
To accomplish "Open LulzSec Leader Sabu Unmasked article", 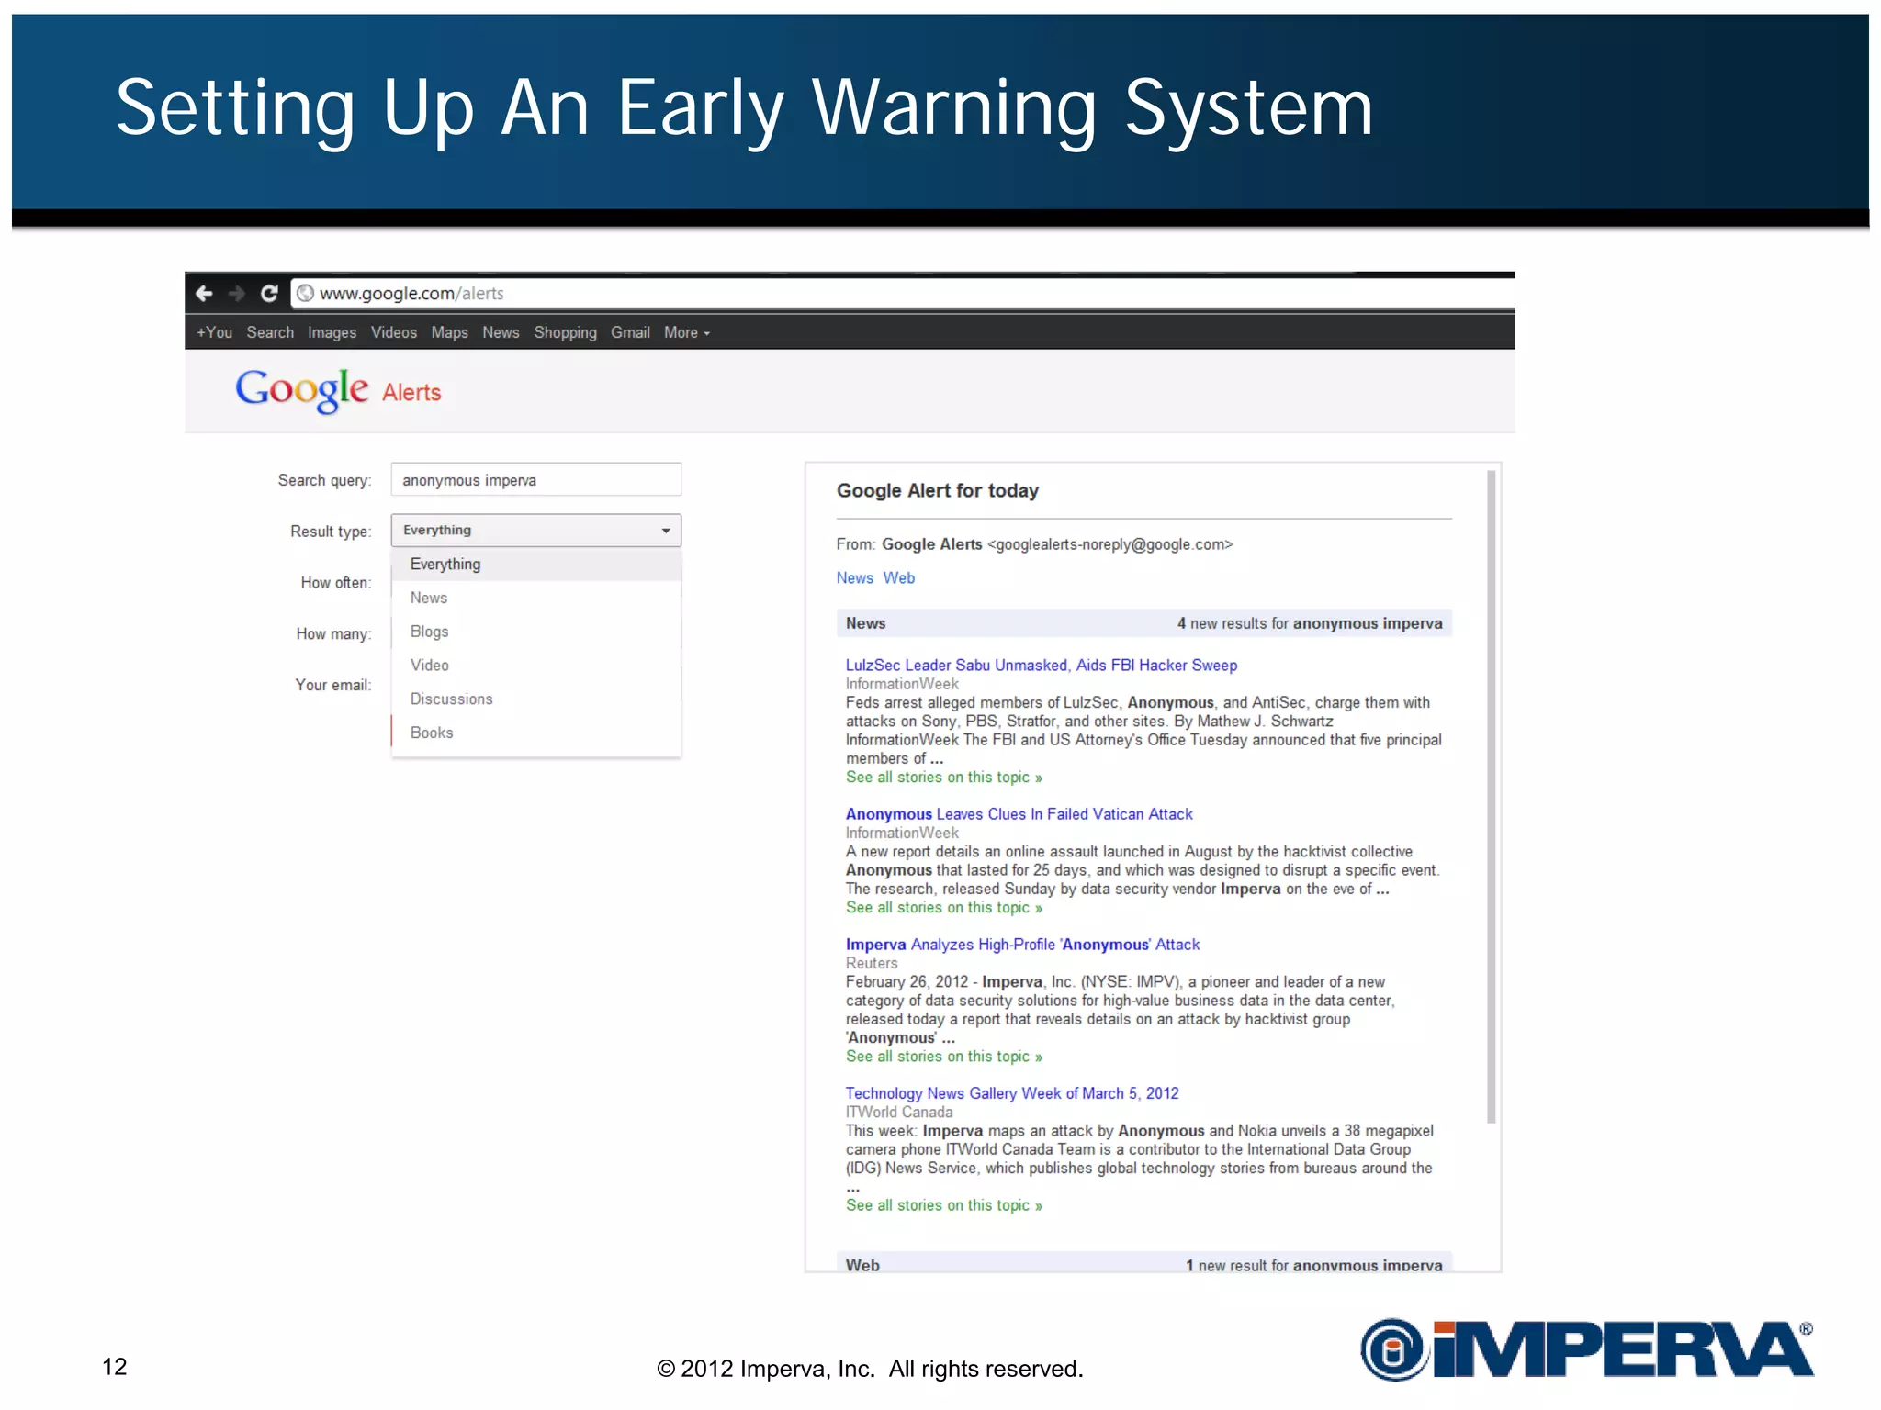I will click(x=1042, y=665).
